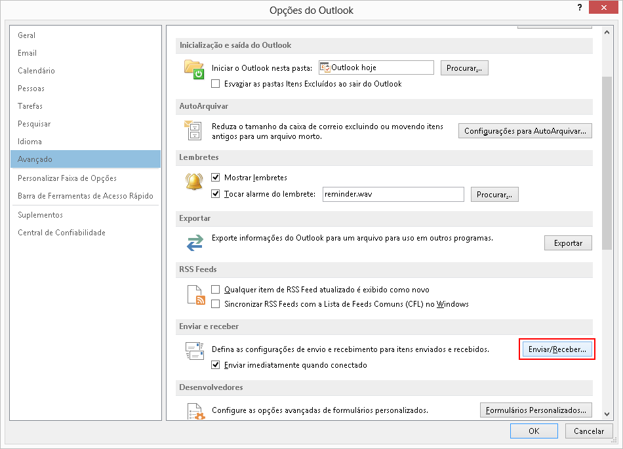Screen dimensions: 623x449
Task: Click the Inicialização e saída do Outlook heading
Action: click(235, 45)
